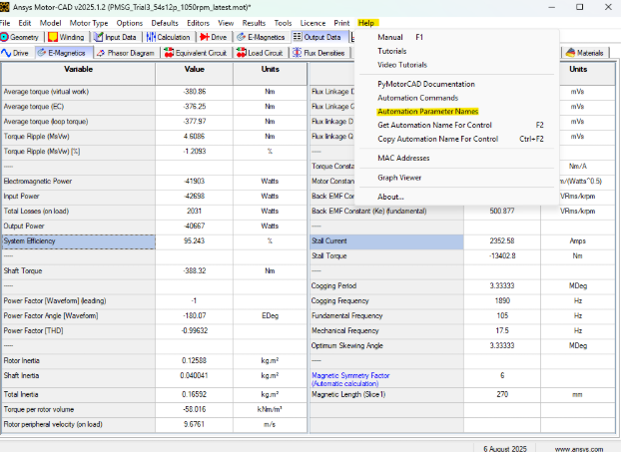Open the Phasor Diagram sub-tab
This screenshot has width=623, height=452.
point(126,52)
